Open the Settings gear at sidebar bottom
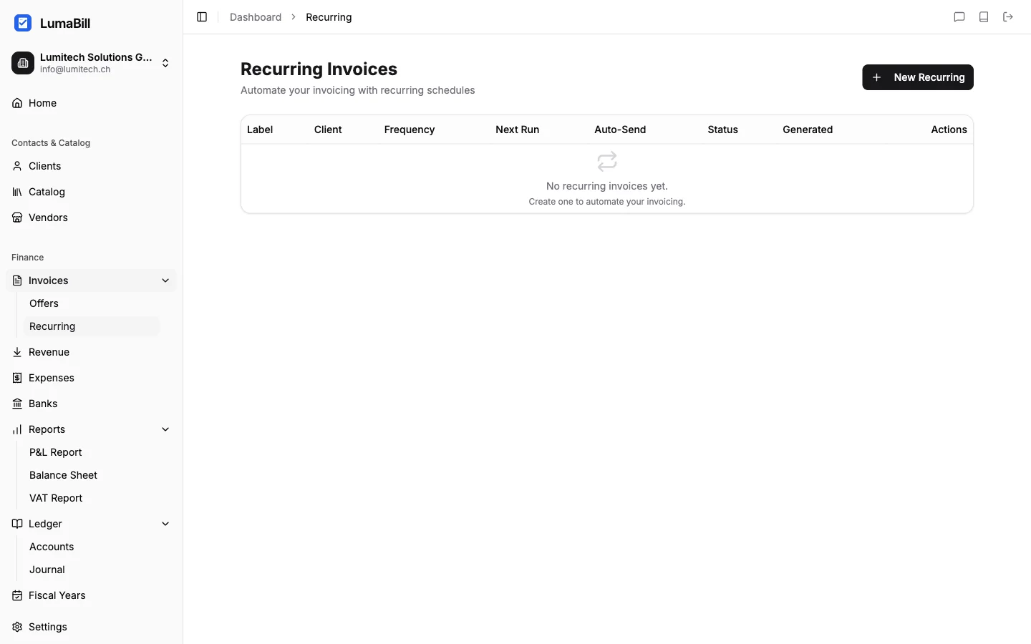This screenshot has width=1031, height=644. (x=16, y=627)
